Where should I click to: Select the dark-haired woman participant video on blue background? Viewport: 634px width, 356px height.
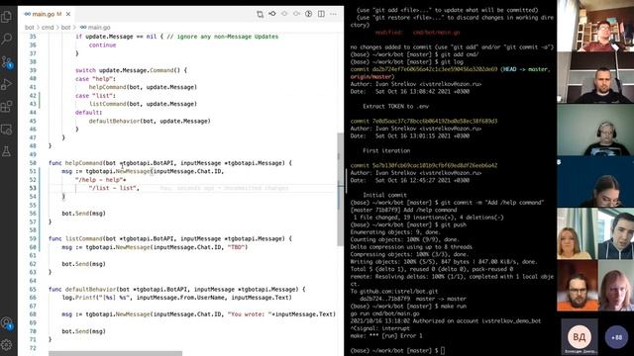tap(595, 182)
